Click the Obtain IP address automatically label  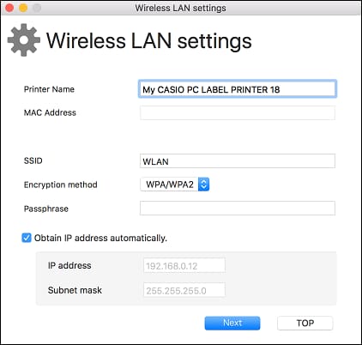coord(100,238)
